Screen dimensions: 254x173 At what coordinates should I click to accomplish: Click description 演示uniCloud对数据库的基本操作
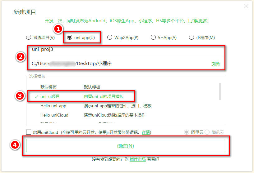pos(115,115)
